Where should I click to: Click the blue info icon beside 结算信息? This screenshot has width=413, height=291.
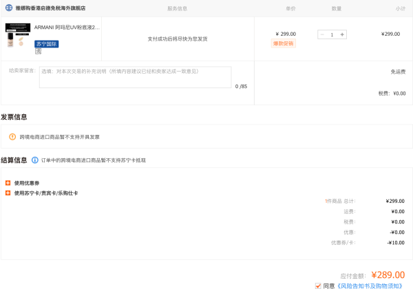click(x=35, y=160)
